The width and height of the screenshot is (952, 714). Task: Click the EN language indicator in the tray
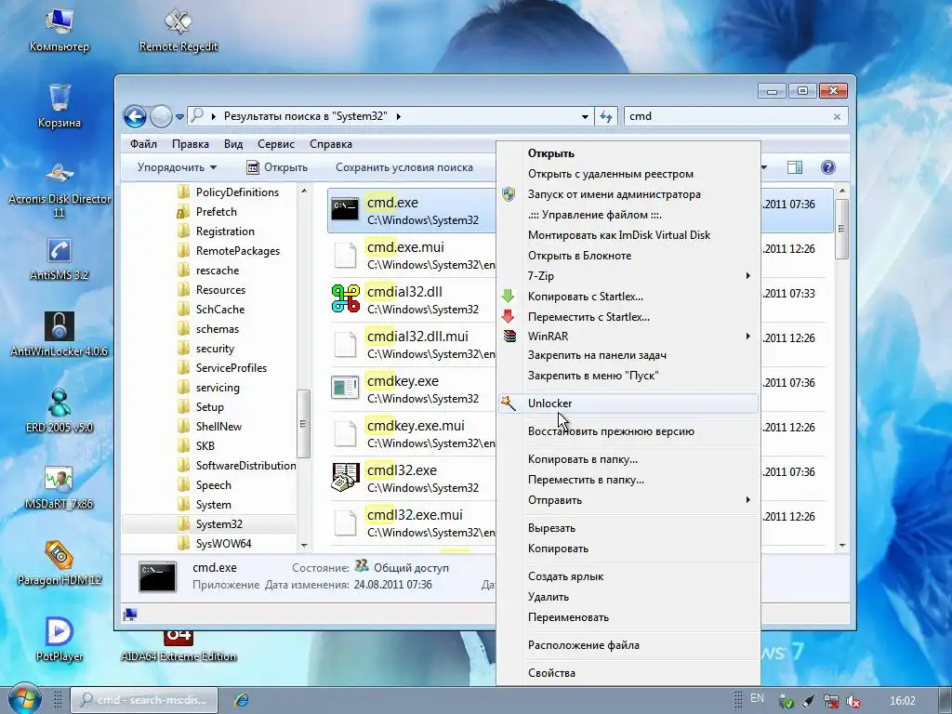coord(757,698)
